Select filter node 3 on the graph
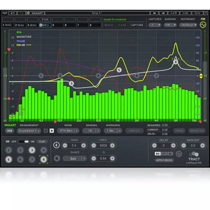 (71, 83)
